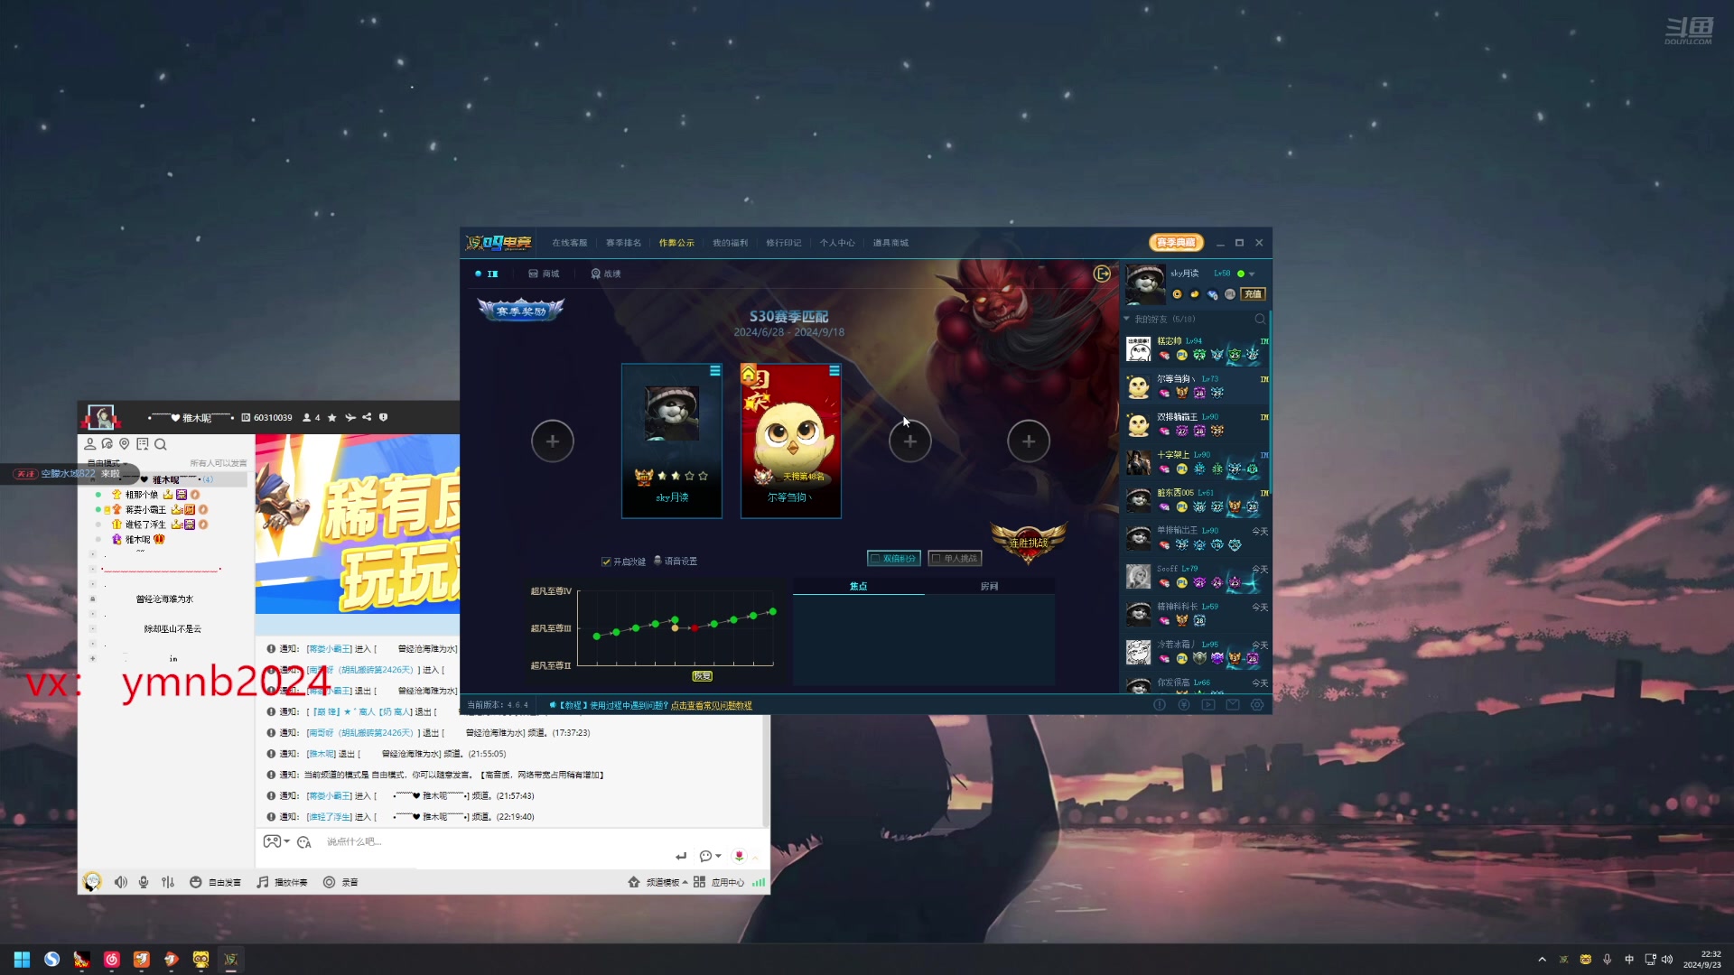Click the platform settings gear icon
The height and width of the screenshot is (975, 1734).
coord(1257,705)
